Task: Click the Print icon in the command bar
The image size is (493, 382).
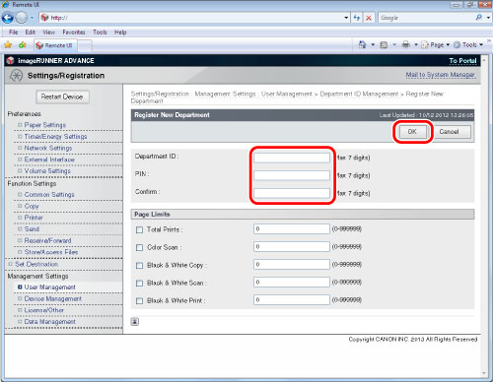Action: click(x=406, y=44)
